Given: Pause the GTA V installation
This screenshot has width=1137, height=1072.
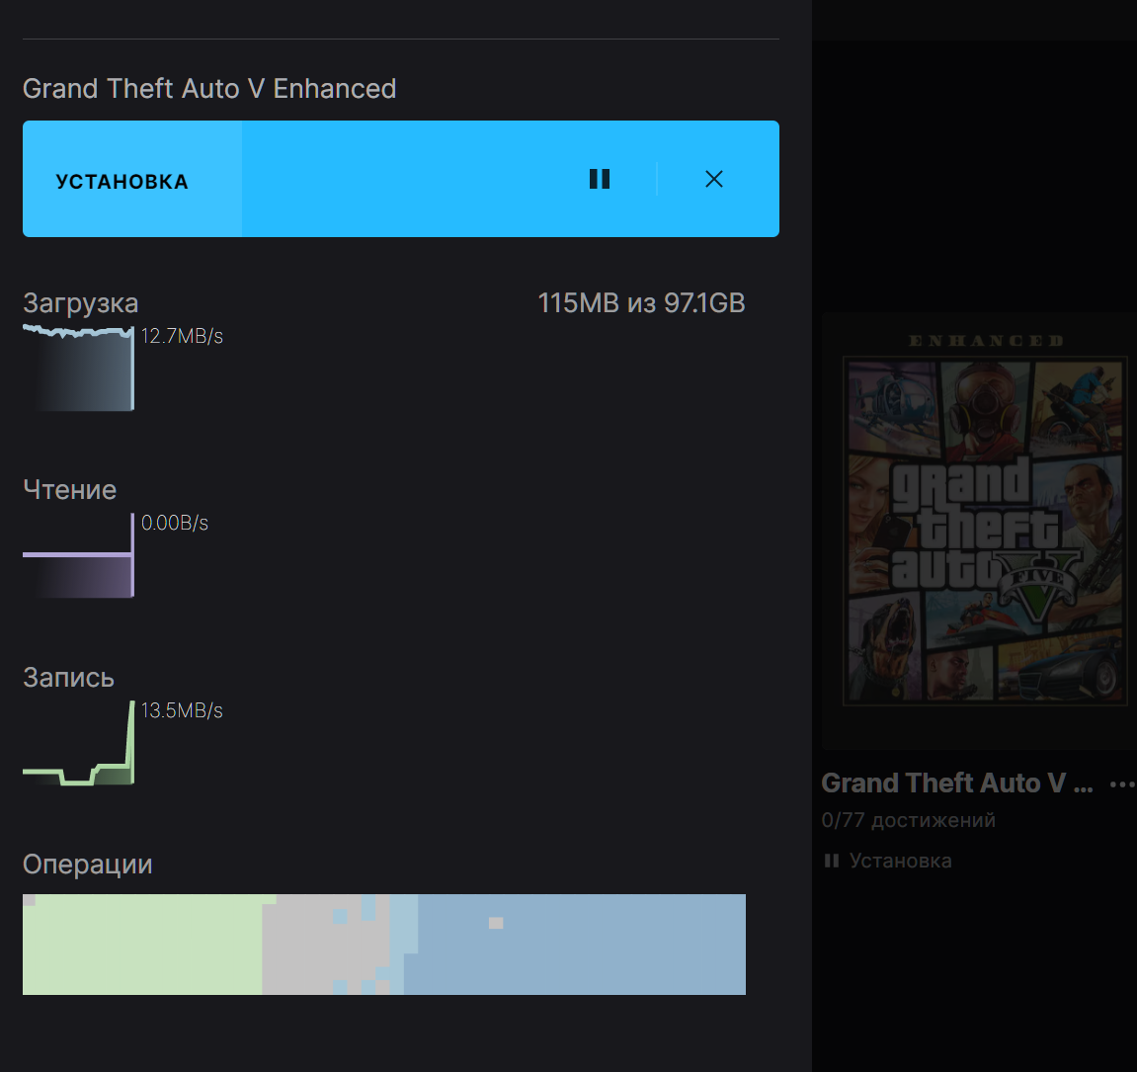Looking at the screenshot, I should tap(600, 179).
